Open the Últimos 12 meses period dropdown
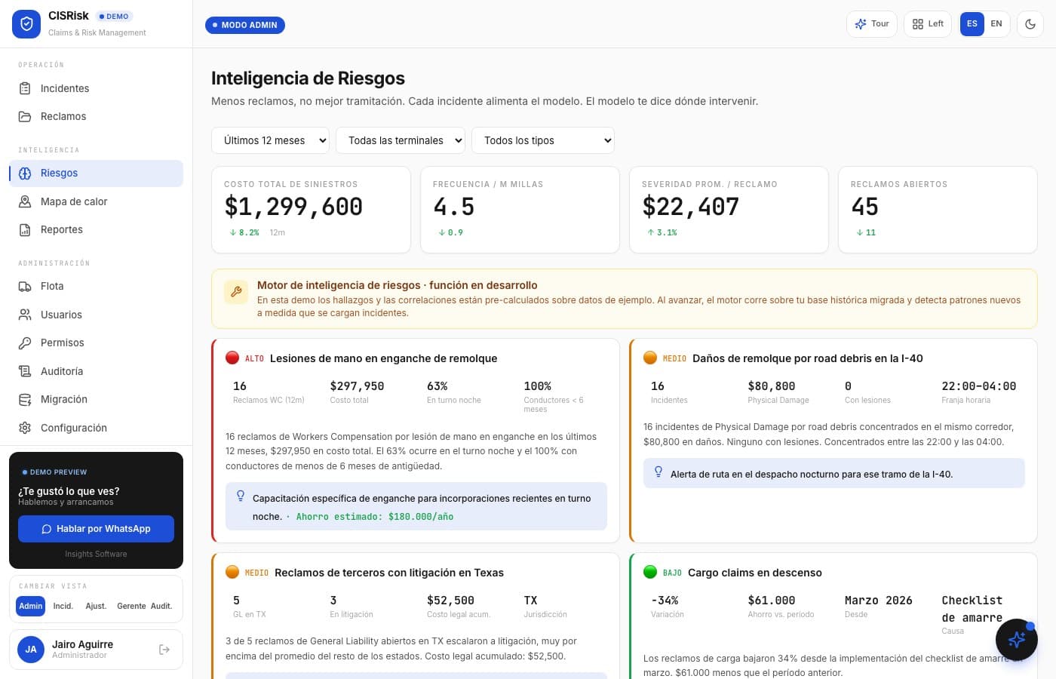 [270, 140]
